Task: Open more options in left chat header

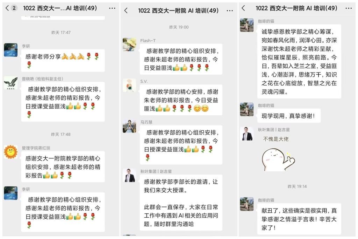Action: point(112,8)
